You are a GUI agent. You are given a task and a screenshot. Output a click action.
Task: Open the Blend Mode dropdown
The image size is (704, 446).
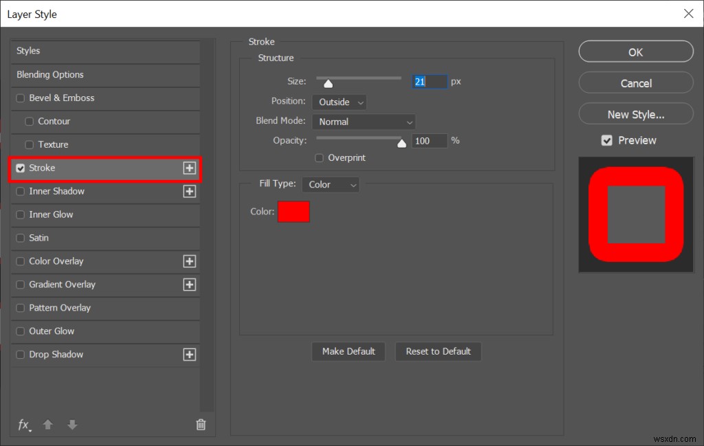point(363,122)
